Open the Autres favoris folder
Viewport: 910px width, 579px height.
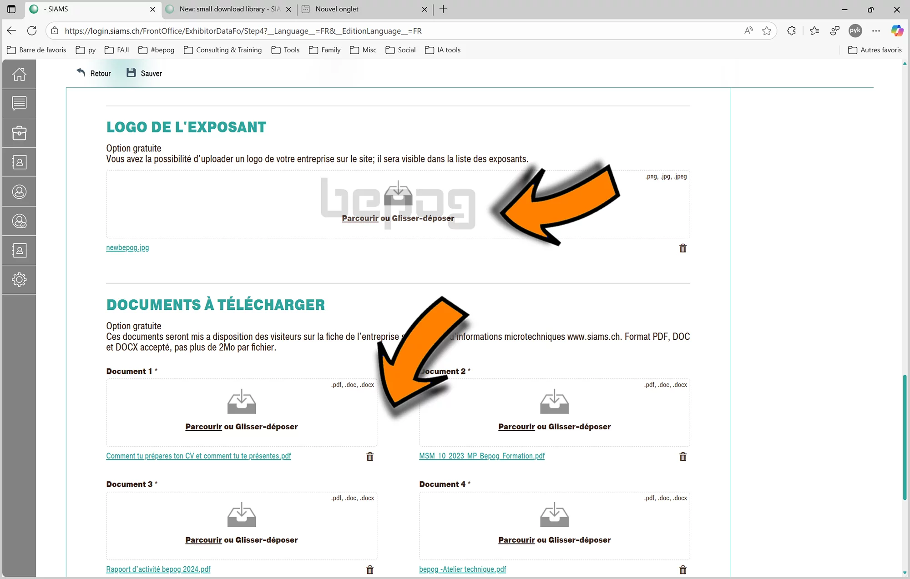click(875, 50)
